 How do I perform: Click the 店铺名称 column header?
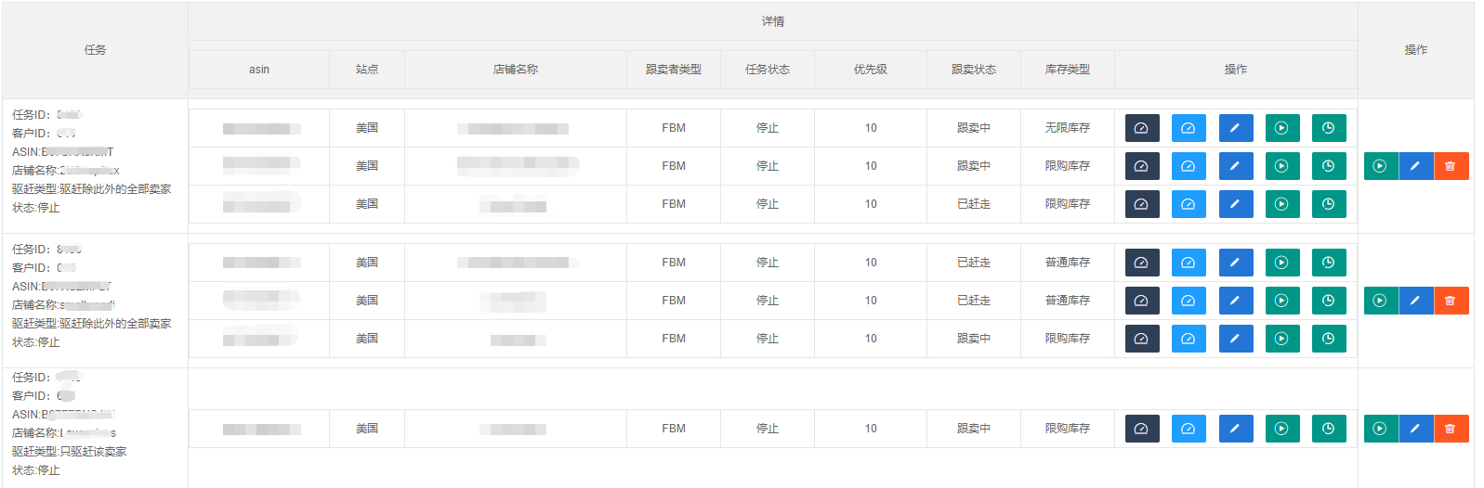(x=515, y=70)
